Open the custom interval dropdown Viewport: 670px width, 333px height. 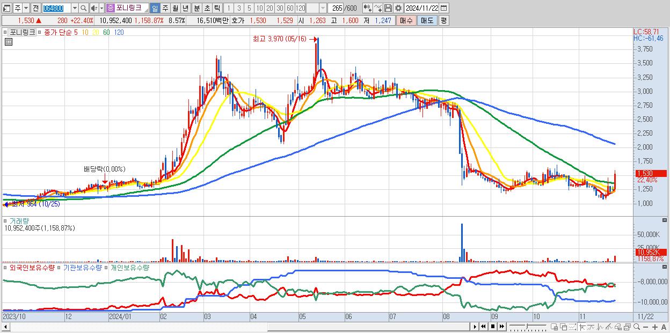[x=323, y=8]
